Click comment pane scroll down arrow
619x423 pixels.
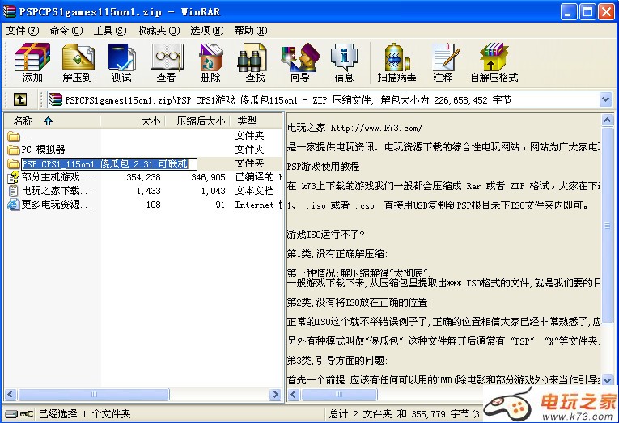pos(607,380)
